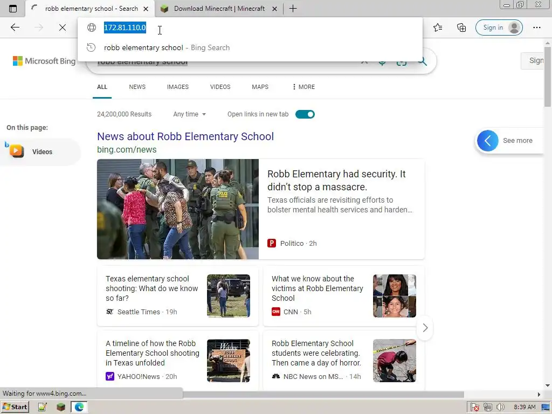Click the network tray icon
Viewport: 552px width, 414px height.
pyautogui.click(x=487, y=408)
